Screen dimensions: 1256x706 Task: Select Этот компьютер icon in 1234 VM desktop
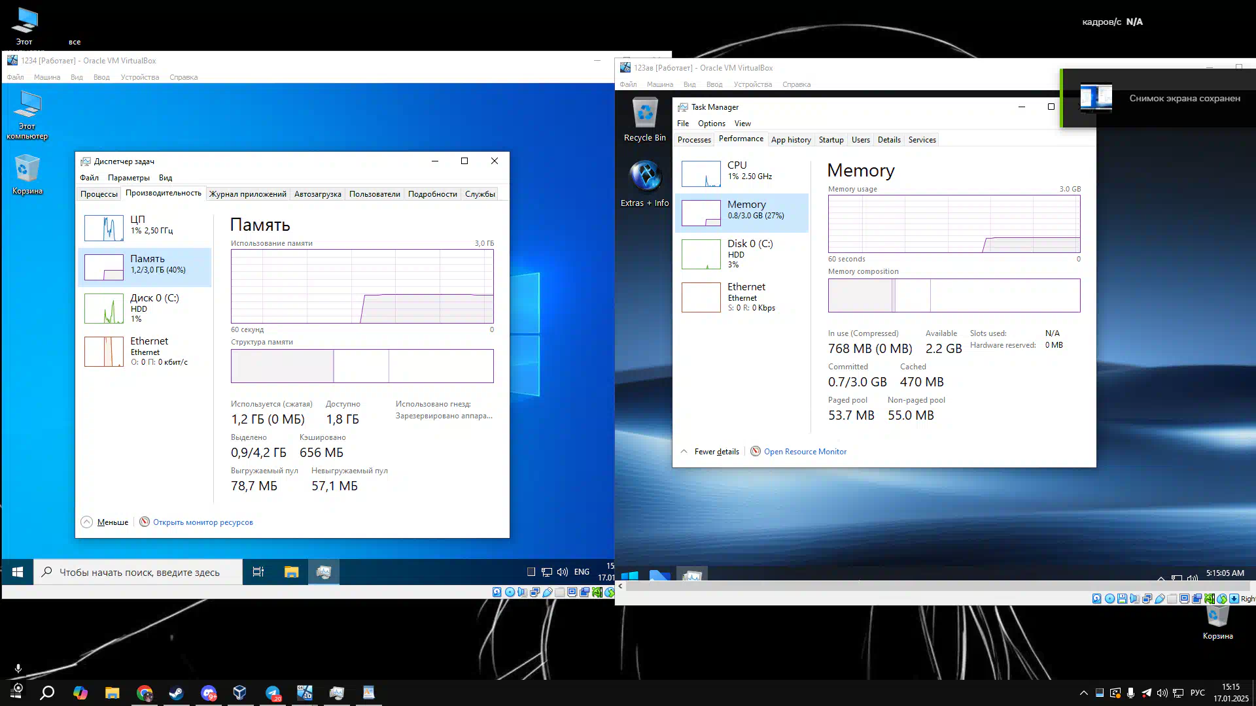tap(27, 115)
